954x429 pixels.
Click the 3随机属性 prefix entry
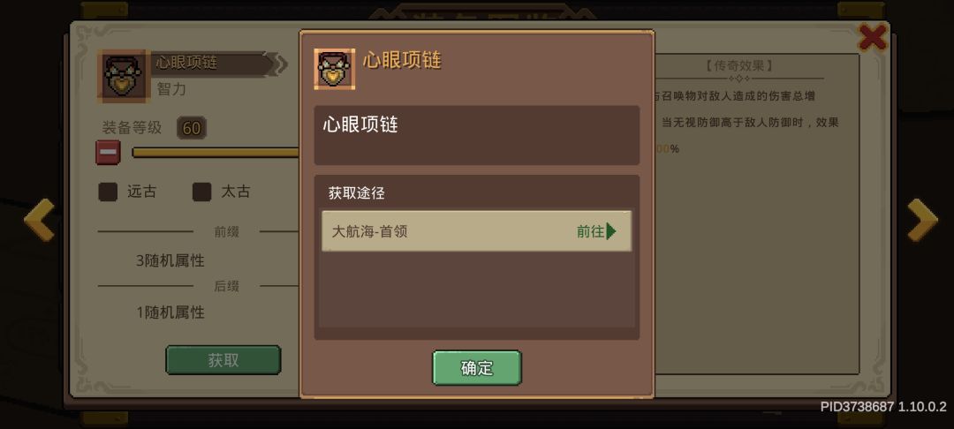170,260
